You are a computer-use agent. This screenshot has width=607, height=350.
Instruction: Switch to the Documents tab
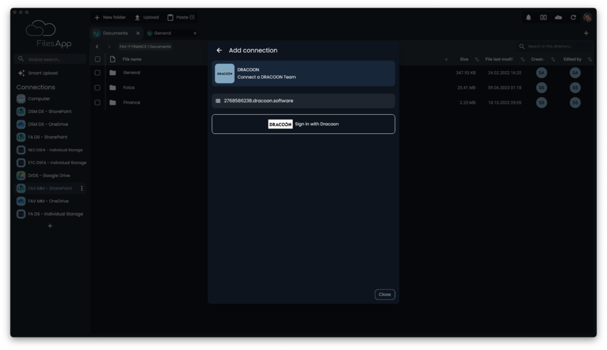coord(116,33)
